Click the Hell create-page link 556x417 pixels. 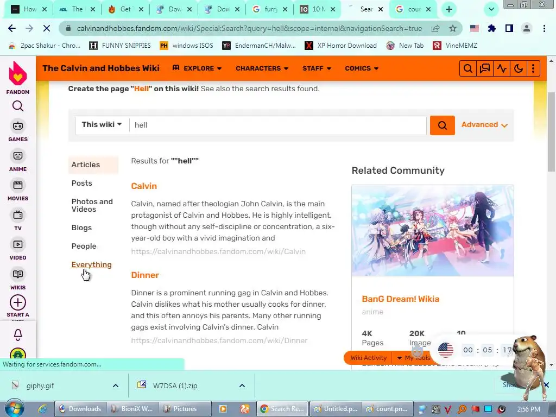pos(142,89)
